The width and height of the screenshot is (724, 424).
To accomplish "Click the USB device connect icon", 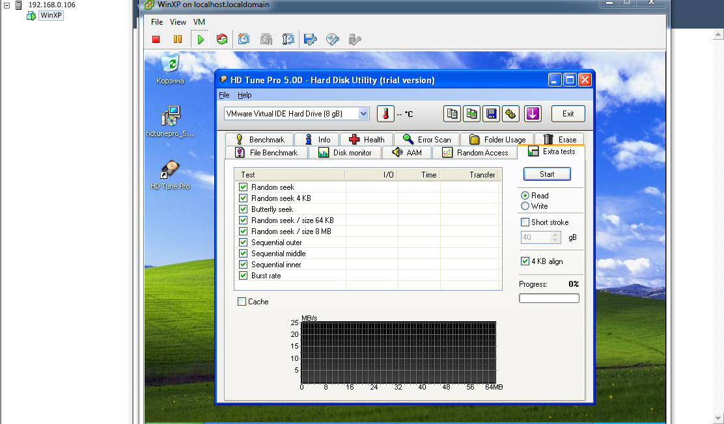I will click(x=355, y=40).
